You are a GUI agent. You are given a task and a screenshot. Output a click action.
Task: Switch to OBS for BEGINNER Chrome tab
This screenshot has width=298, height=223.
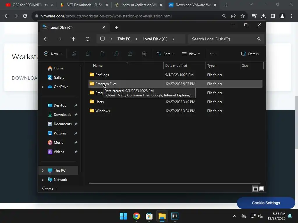[x=26, y=5]
